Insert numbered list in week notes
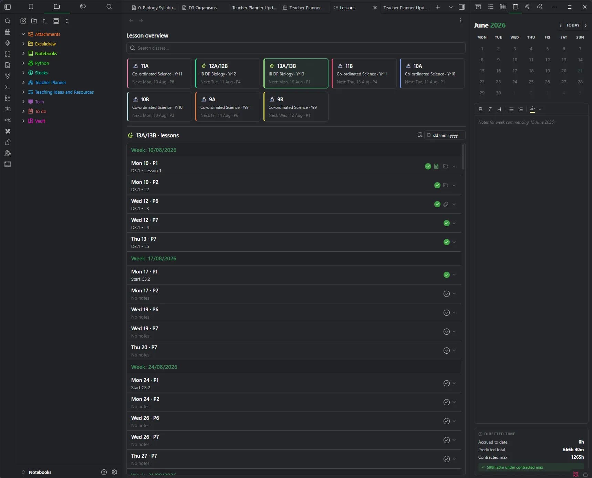The height and width of the screenshot is (478, 592). coord(521,109)
